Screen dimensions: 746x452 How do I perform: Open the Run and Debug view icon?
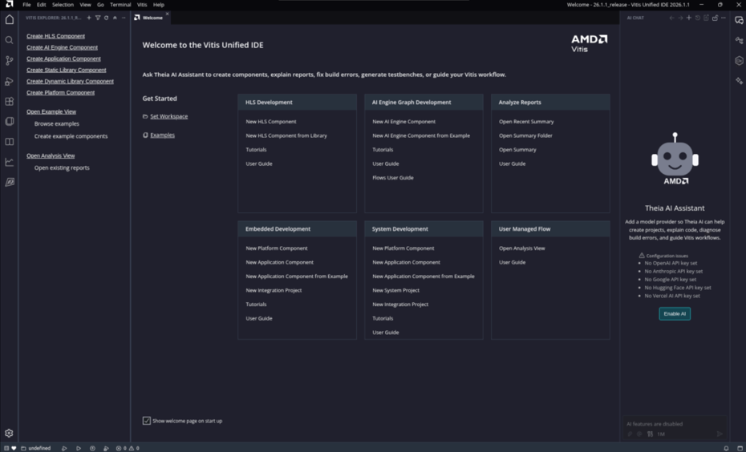[9, 81]
